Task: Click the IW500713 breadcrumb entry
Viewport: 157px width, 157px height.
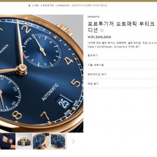Action: tap(82, 6)
